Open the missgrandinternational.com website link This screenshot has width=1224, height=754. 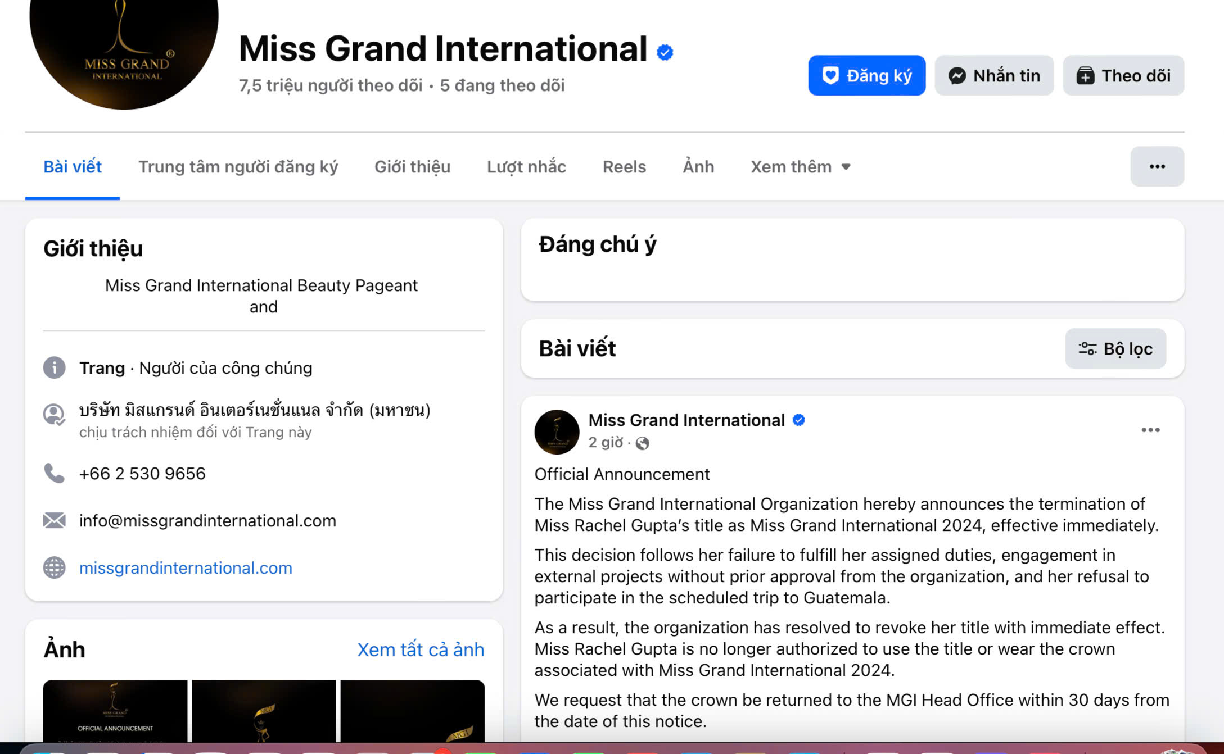tap(186, 568)
